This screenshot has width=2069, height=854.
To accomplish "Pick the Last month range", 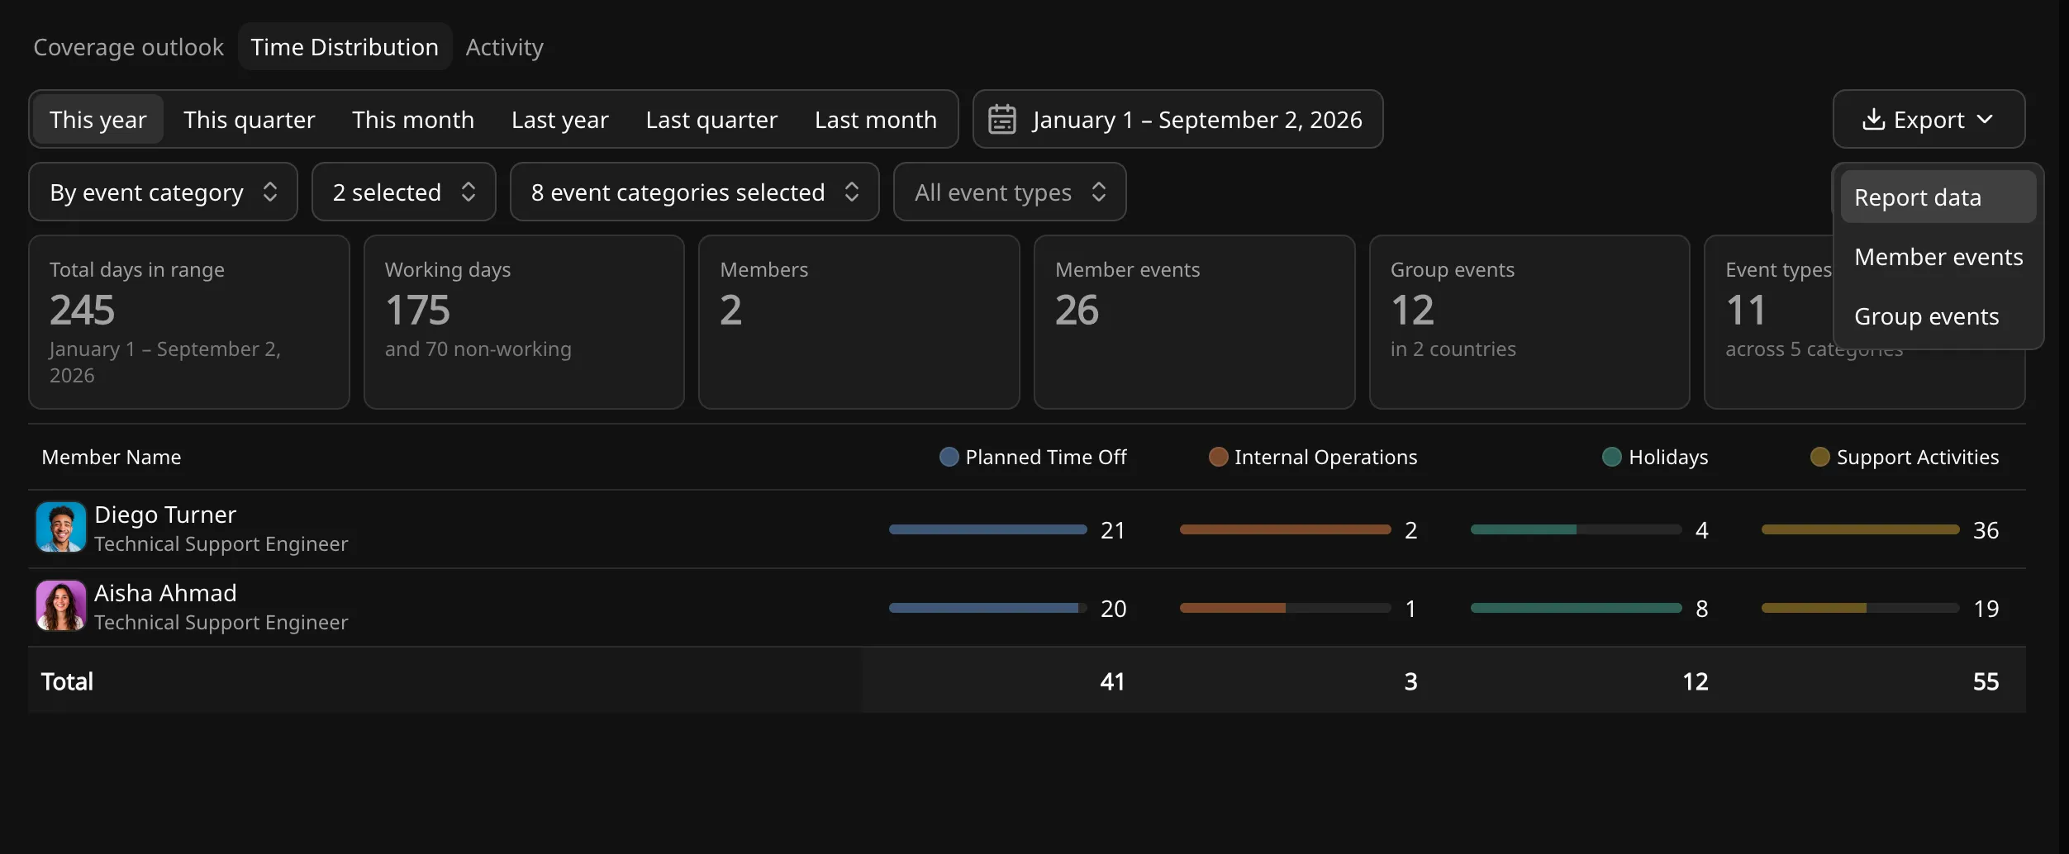I will 875,120.
